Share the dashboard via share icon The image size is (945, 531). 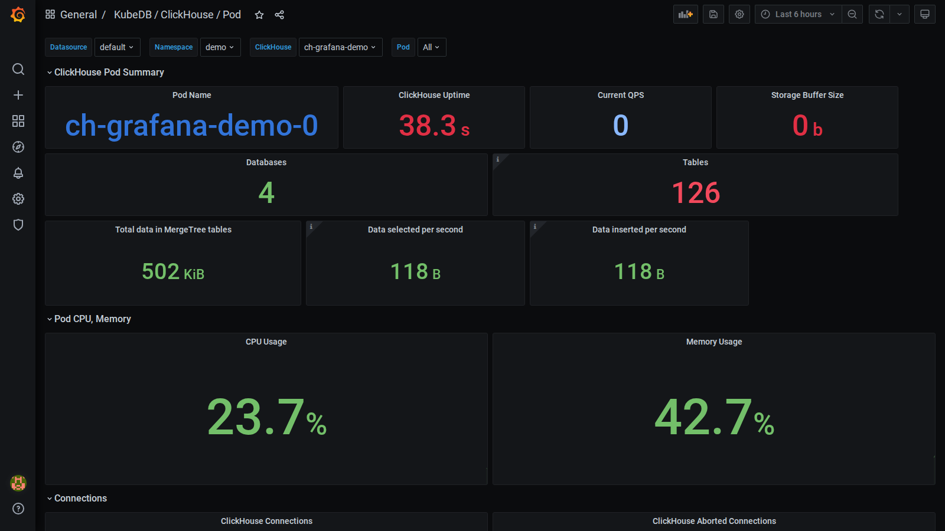[279, 15]
